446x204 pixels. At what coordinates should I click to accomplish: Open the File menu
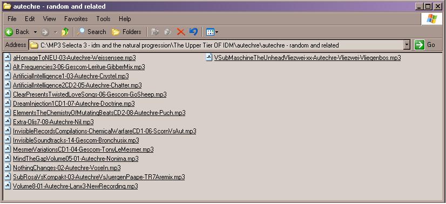12,19
